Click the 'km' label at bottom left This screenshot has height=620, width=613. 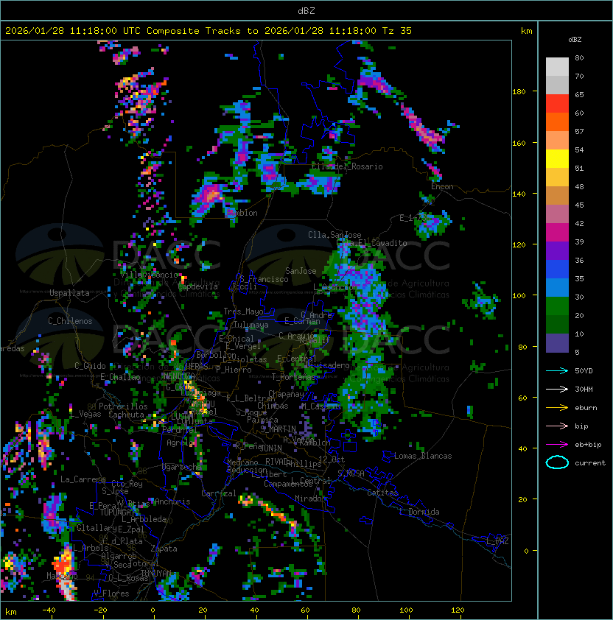click(x=11, y=612)
